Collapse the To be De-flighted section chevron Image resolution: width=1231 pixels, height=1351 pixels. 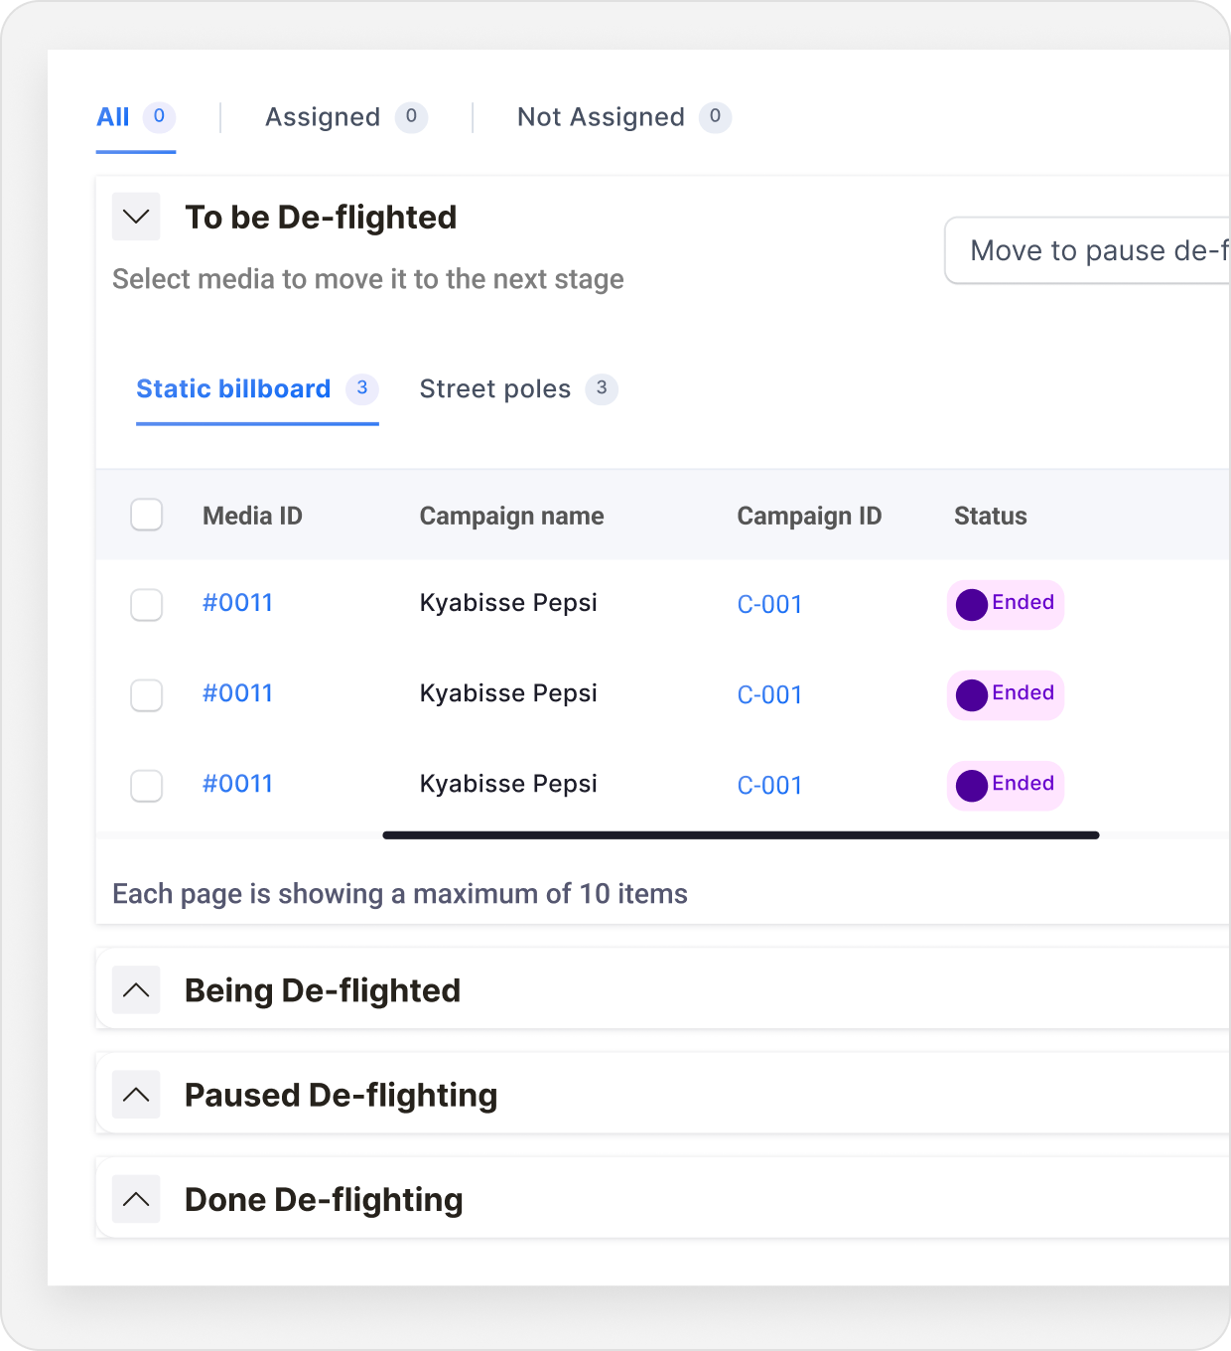[136, 217]
